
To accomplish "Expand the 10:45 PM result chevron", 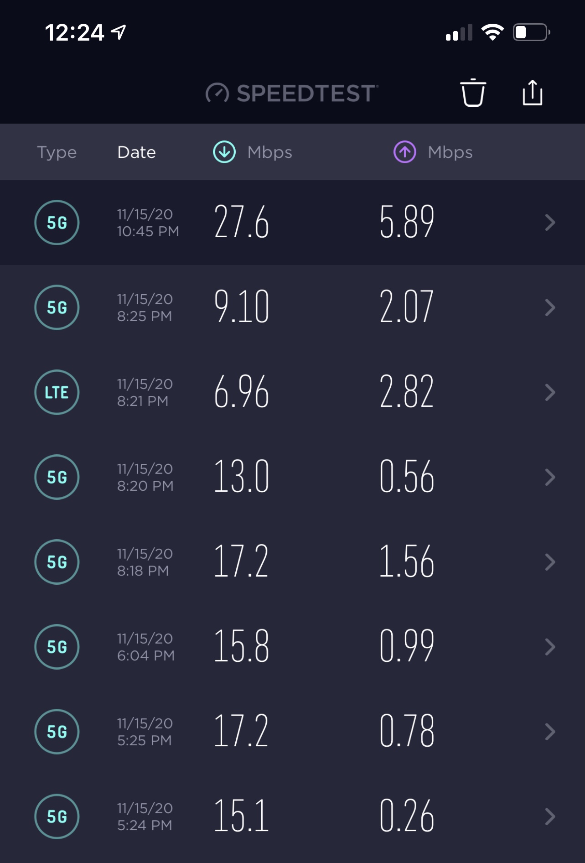I will (x=550, y=223).
